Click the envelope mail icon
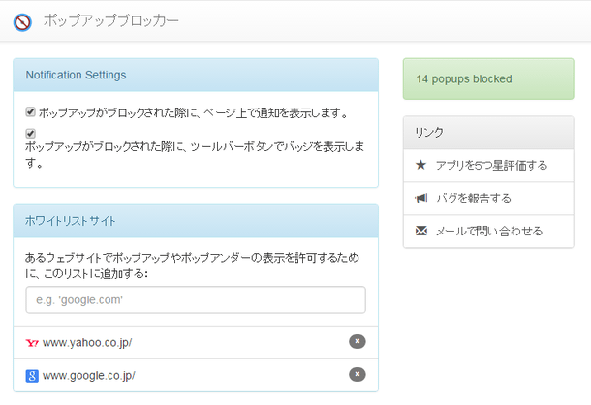Viewport: 591px width, 405px height. tap(421, 231)
